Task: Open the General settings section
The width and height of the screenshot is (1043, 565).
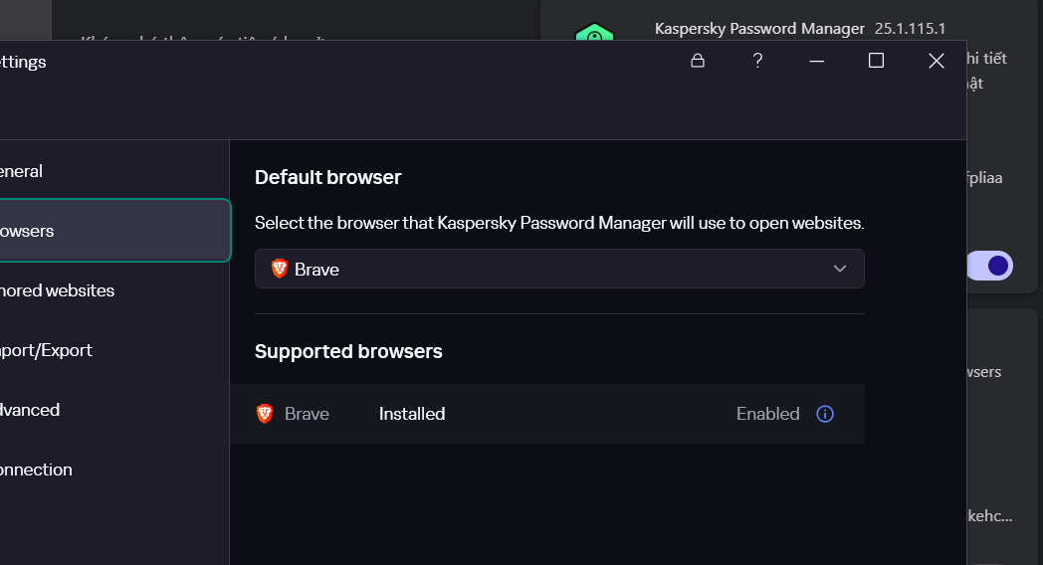Action: tap(21, 171)
